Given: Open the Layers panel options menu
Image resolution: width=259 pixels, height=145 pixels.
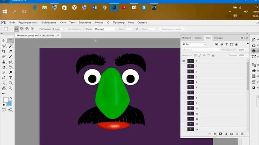Looking at the screenshot, I should (247, 38).
